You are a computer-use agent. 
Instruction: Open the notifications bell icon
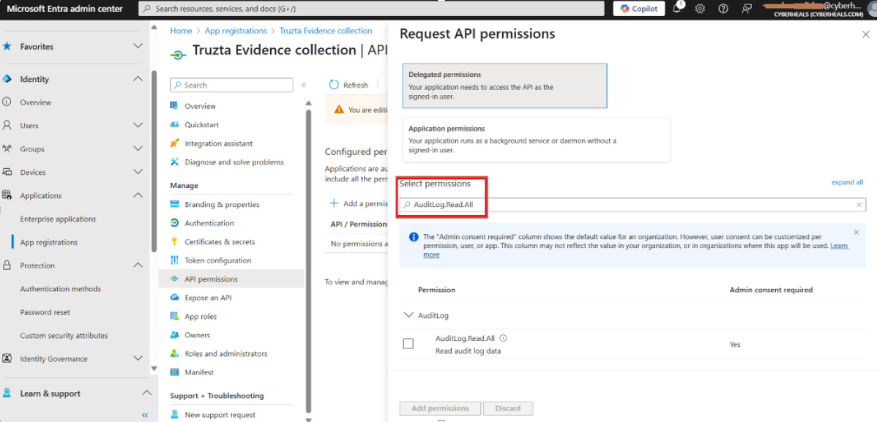677,8
